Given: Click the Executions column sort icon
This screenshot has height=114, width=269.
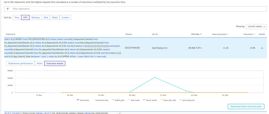Looking at the screenshot, I should (x=255, y=34).
